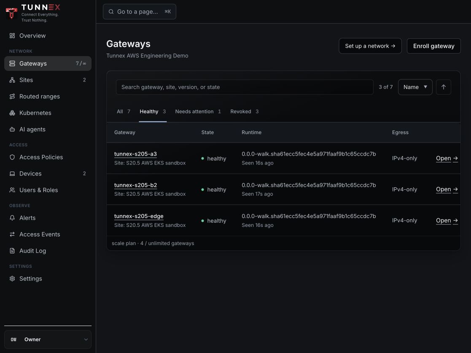Screen dimensions: 471x353
Task: Expand the Owner account chevron
Action: pos(86,340)
